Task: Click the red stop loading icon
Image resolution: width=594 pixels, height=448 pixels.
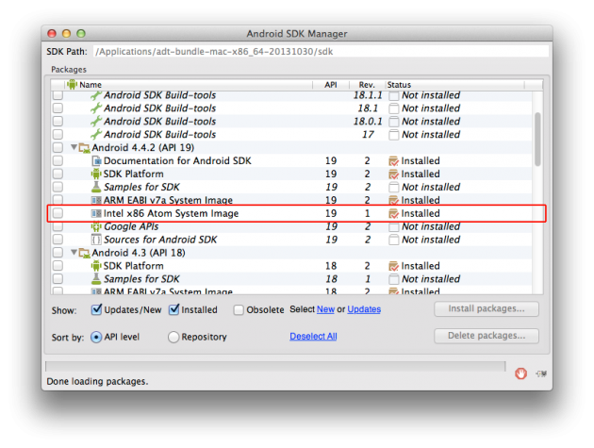Action: 520,373
